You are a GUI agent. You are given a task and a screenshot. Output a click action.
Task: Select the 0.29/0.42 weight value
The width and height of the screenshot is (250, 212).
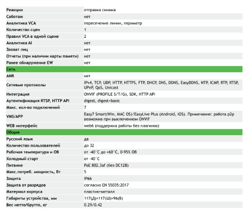click(93, 205)
